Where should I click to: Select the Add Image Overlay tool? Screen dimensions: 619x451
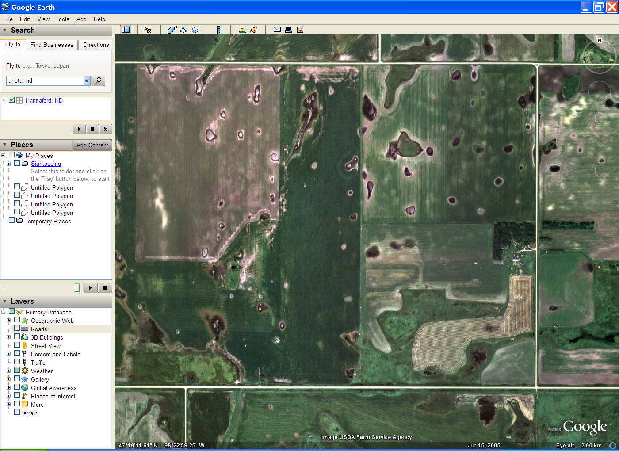(196, 30)
